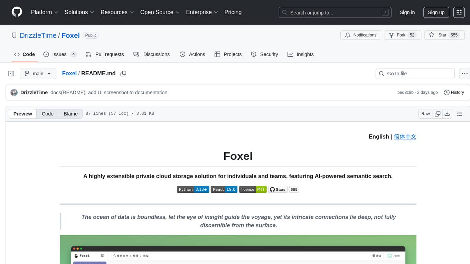Open the Platform dropdown menu

point(45,12)
